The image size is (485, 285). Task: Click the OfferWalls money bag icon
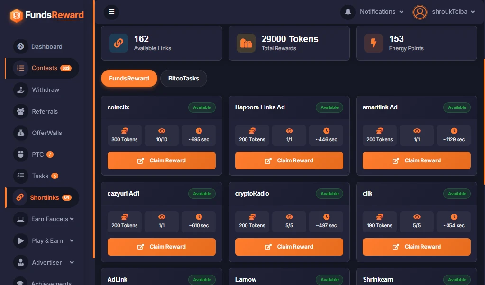click(21, 133)
